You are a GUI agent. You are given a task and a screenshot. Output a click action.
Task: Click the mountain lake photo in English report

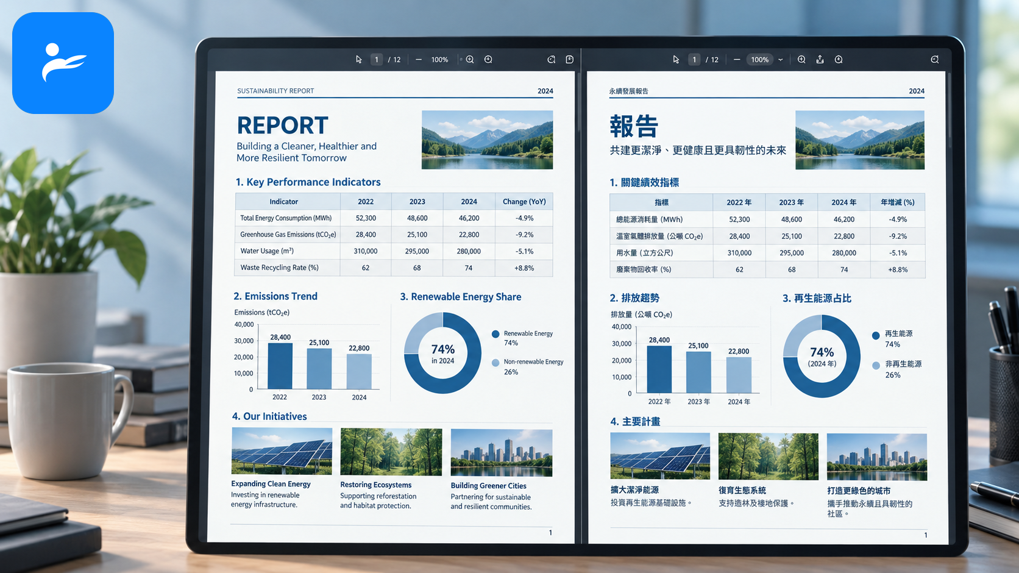(x=487, y=140)
